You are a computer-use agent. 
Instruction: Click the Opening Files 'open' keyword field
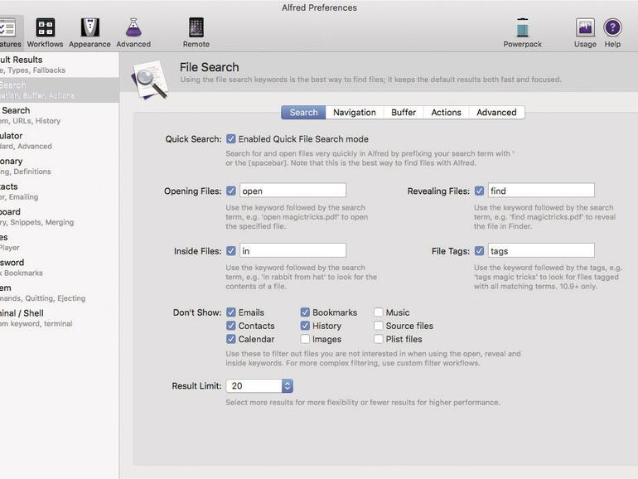pos(293,191)
